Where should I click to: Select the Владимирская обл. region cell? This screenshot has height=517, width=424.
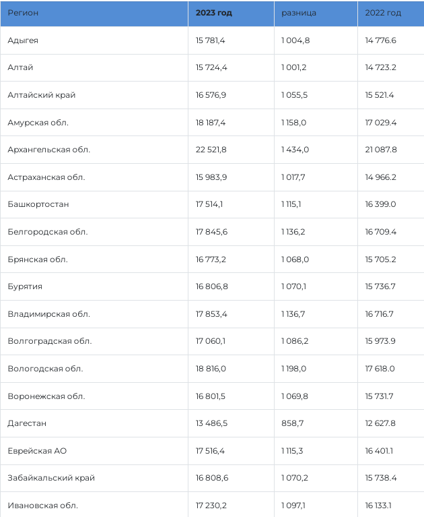[49, 314]
